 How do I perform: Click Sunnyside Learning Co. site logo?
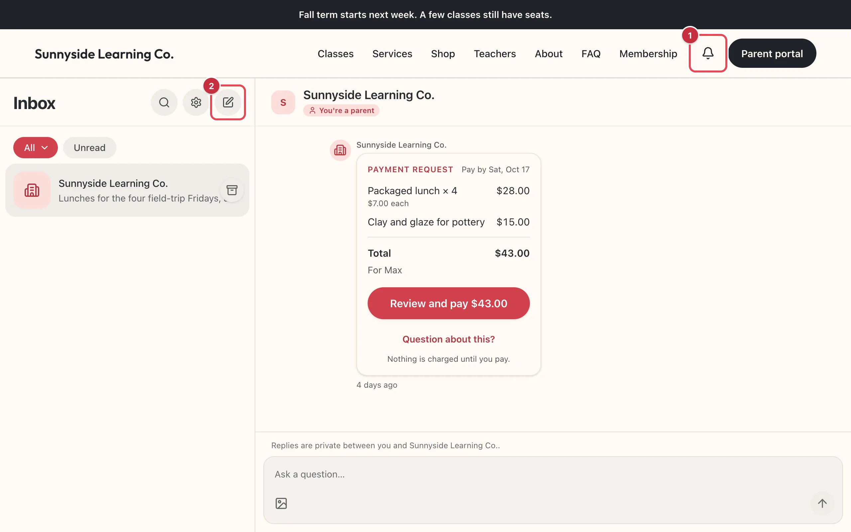104,54
